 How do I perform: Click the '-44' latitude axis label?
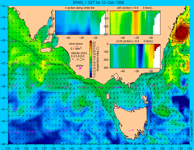click(3, 144)
